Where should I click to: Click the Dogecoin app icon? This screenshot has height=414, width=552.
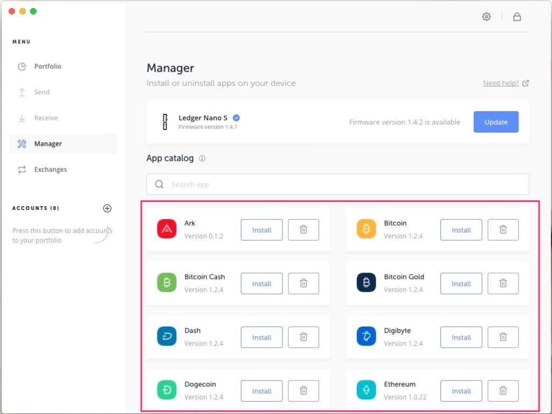(167, 391)
